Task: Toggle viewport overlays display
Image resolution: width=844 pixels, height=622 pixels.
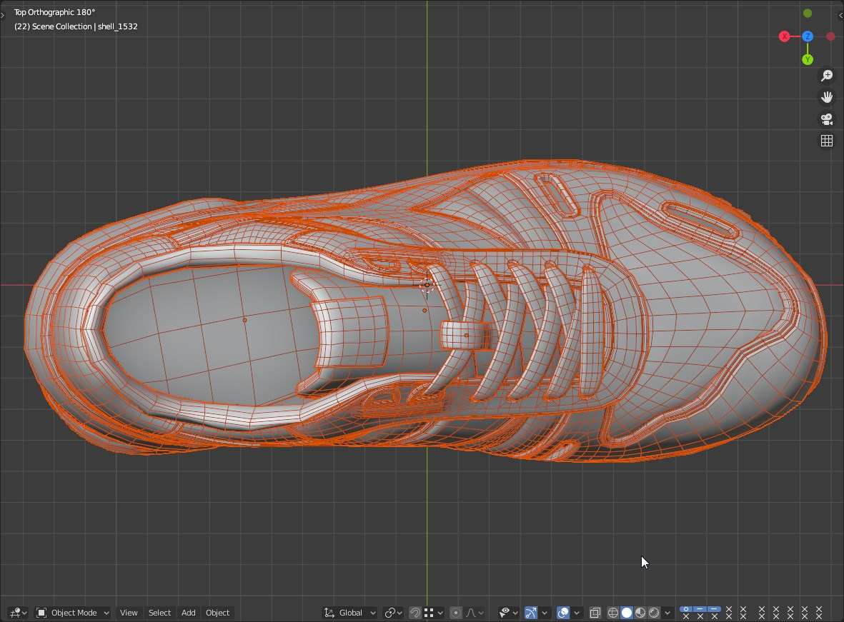Action: (563, 613)
